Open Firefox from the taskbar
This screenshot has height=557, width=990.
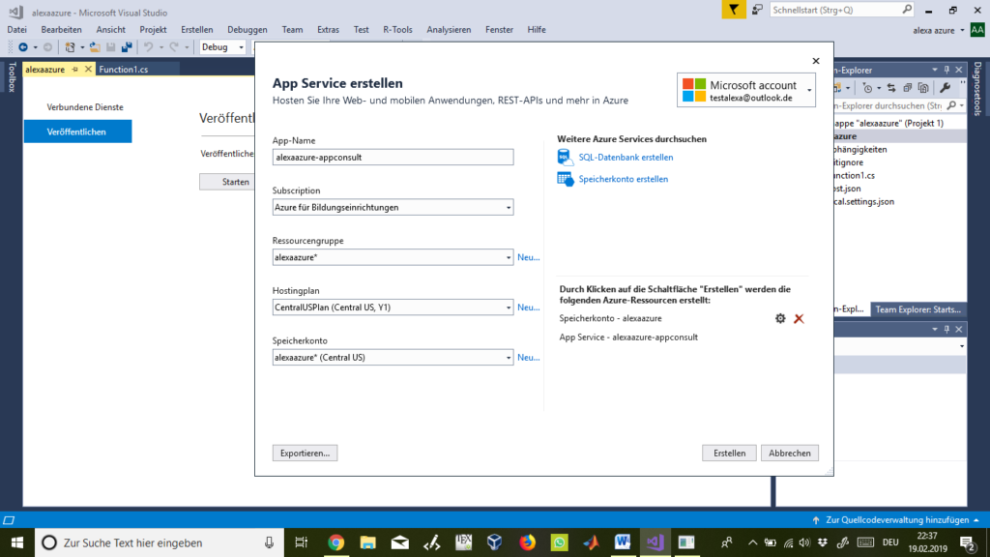pos(527,542)
